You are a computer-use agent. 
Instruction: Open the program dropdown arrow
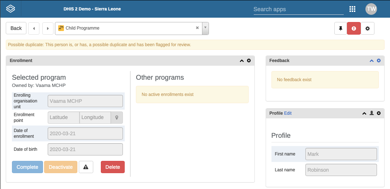pyautogui.click(x=205, y=28)
